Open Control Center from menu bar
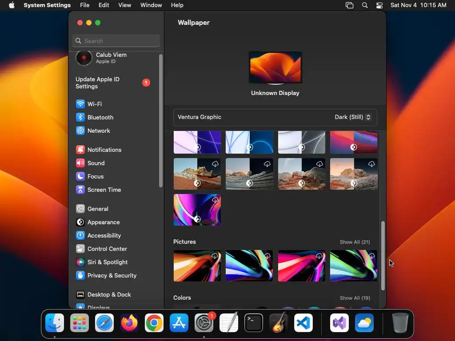455x341 pixels. 379,5
